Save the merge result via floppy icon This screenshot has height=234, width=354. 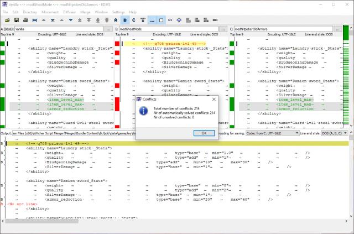coord(17,20)
